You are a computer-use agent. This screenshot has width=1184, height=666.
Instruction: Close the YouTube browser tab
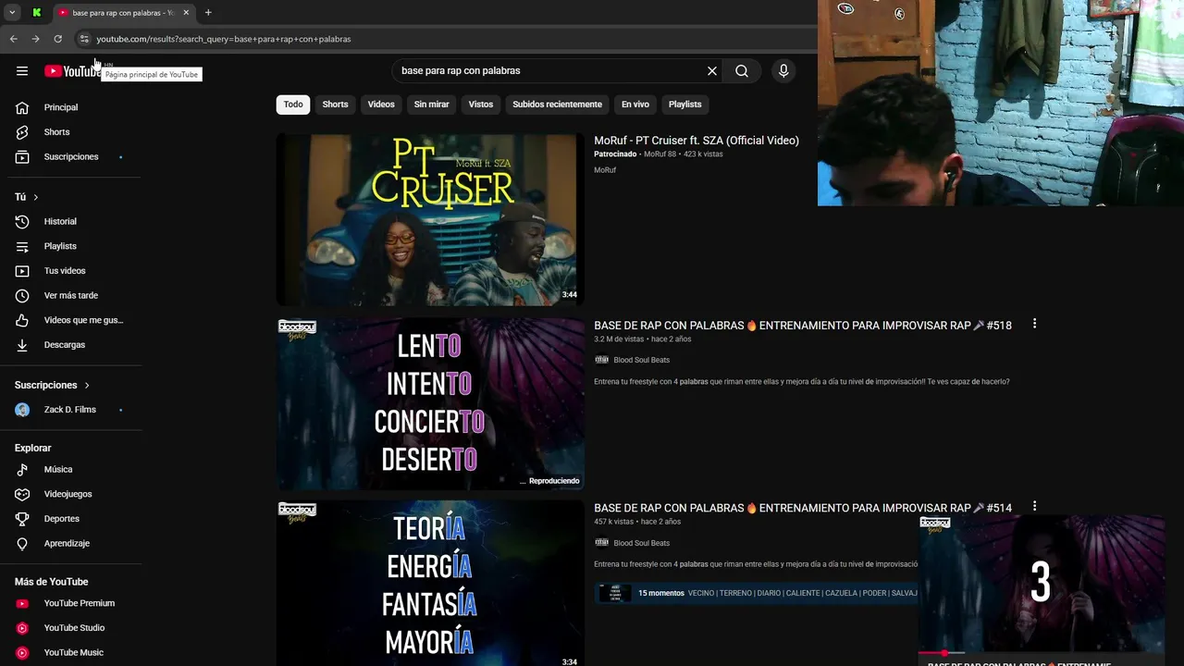point(186,13)
